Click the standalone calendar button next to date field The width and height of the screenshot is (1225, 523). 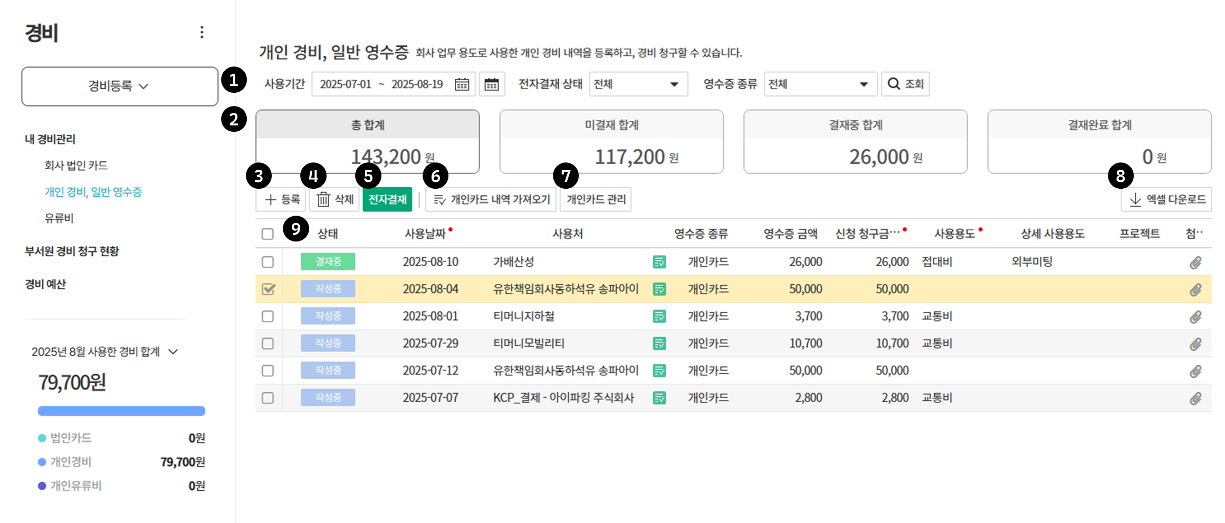(x=492, y=84)
